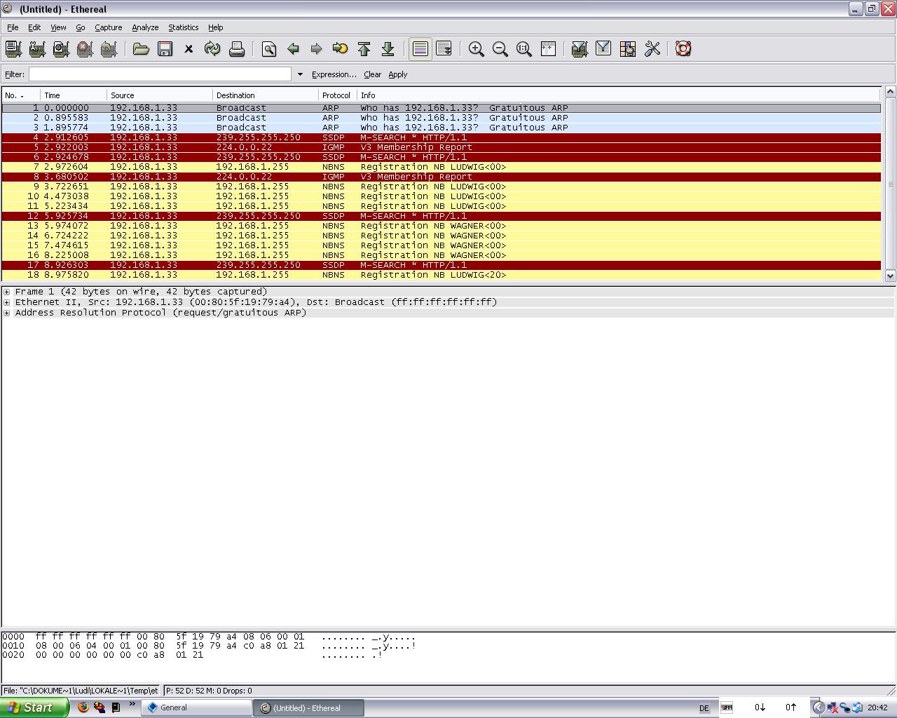This screenshot has height=718, width=897.
Task: Open the Windows Start menu
Action: point(34,707)
